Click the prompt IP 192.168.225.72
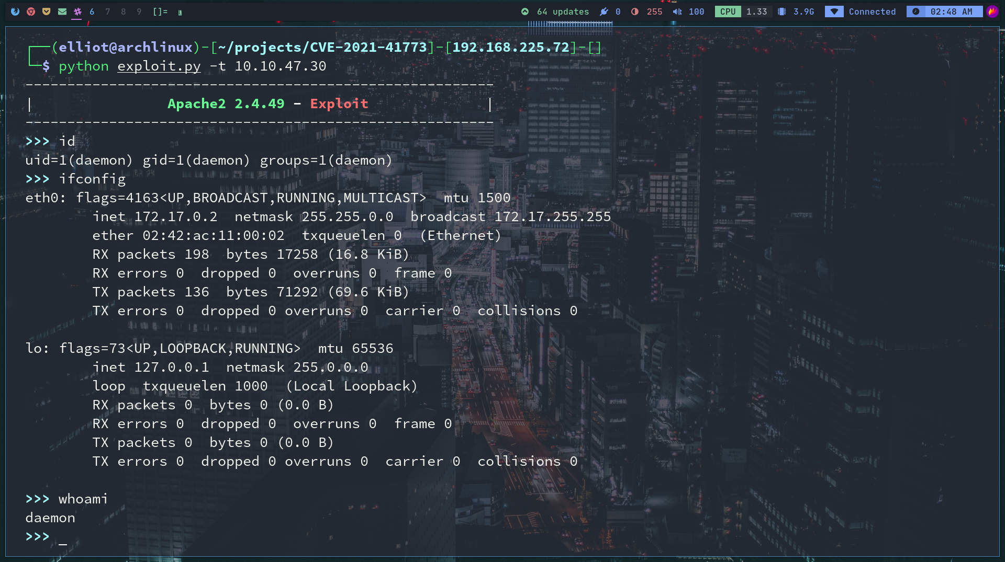Screen dimensions: 1005x562 511,48
